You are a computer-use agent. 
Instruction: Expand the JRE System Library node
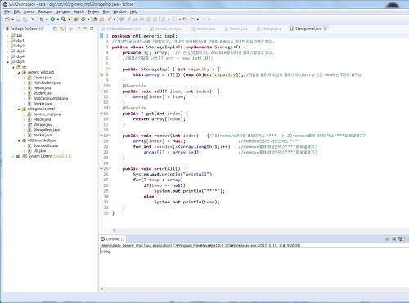coord(13,156)
